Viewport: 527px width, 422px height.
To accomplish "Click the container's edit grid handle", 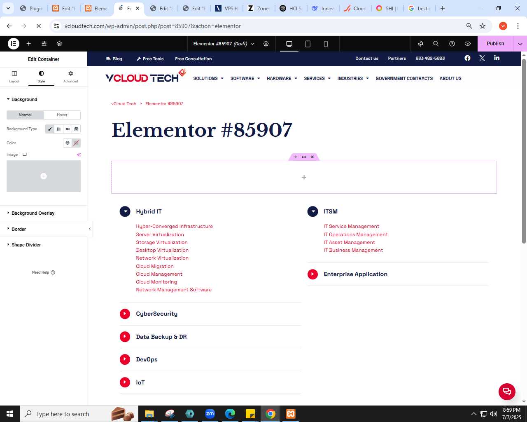I will coord(304,157).
